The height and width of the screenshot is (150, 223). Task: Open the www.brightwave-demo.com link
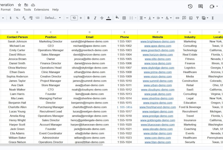158,42
